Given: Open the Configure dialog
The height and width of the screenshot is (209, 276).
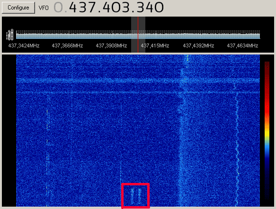Looking at the screenshot, I should point(18,8).
